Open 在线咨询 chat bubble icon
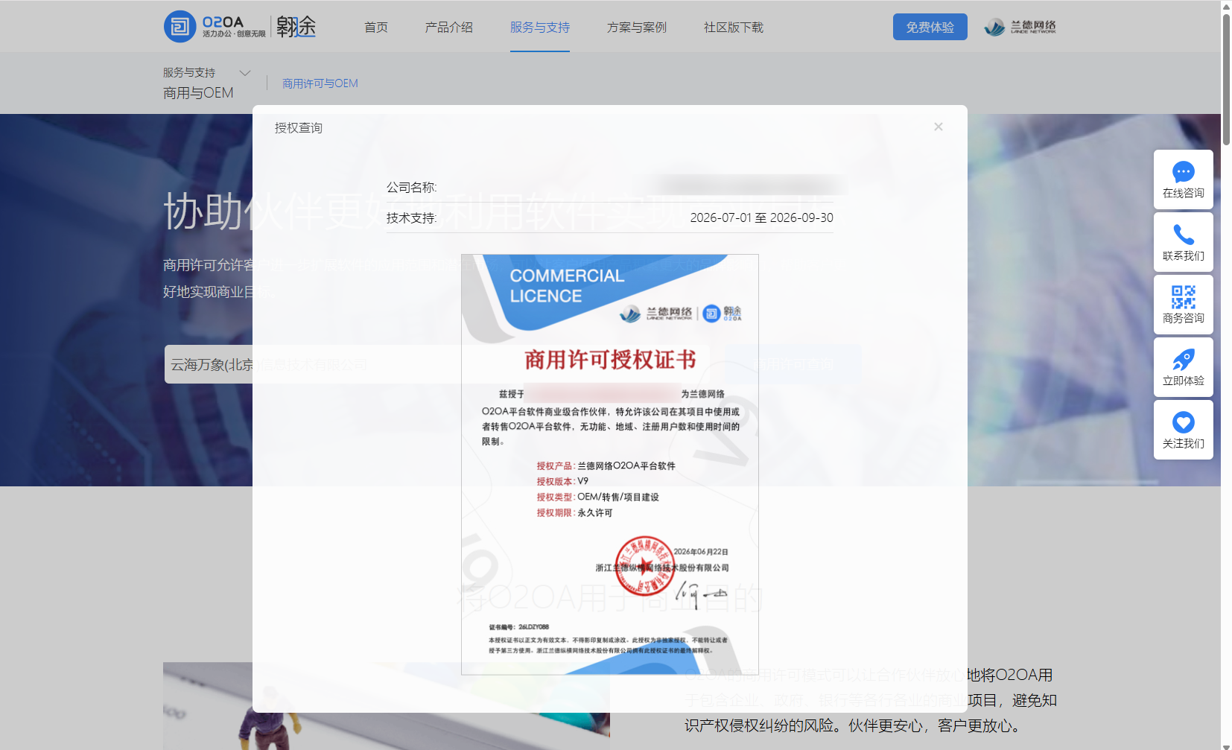1232x750 pixels. [x=1184, y=172]
